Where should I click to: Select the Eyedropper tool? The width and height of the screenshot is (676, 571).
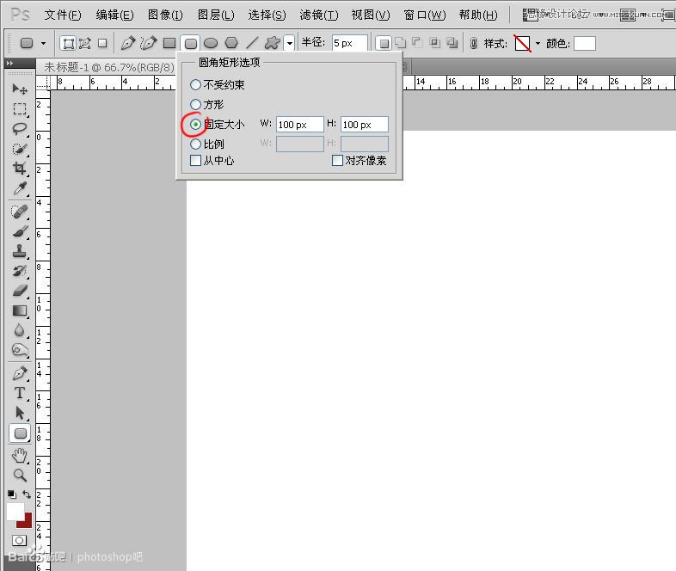coord(20,188)
